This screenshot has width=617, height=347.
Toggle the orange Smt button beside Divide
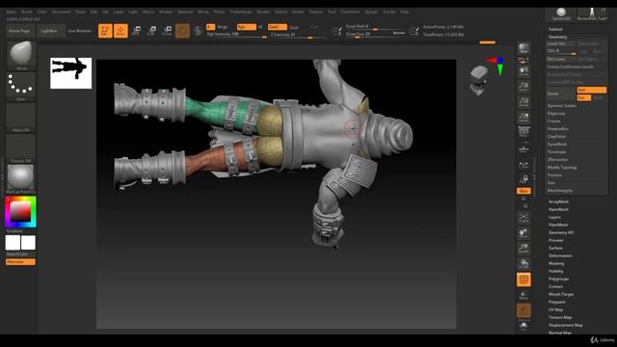591,90
